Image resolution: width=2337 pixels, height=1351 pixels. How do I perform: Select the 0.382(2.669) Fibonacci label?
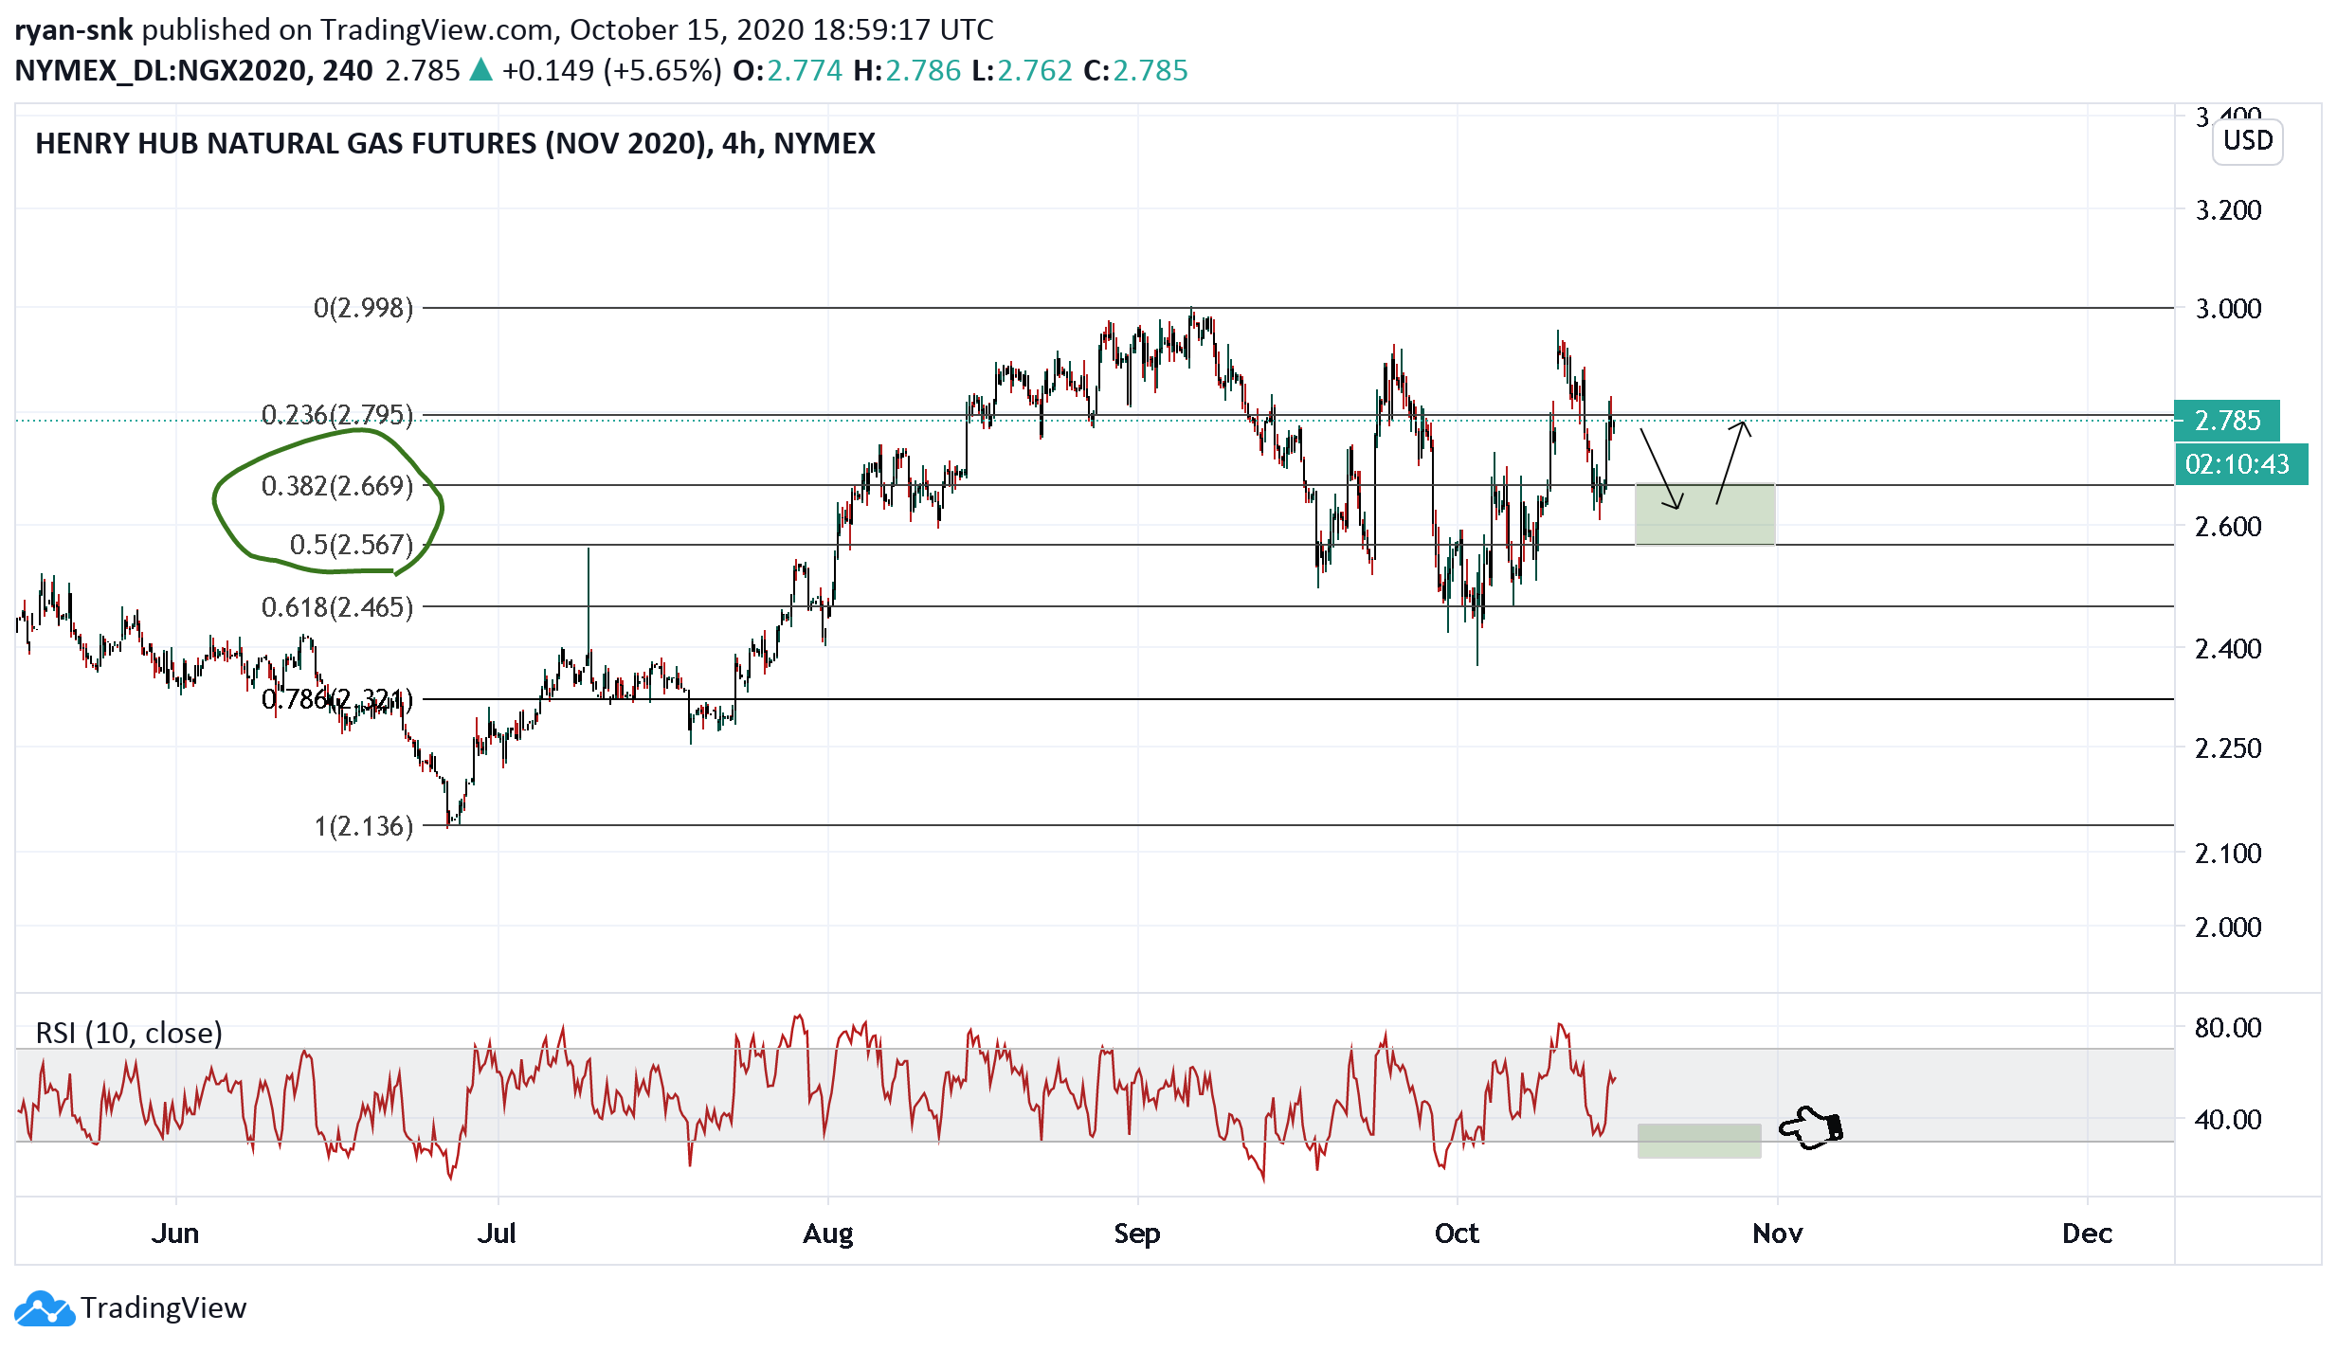tap(336, 486)
